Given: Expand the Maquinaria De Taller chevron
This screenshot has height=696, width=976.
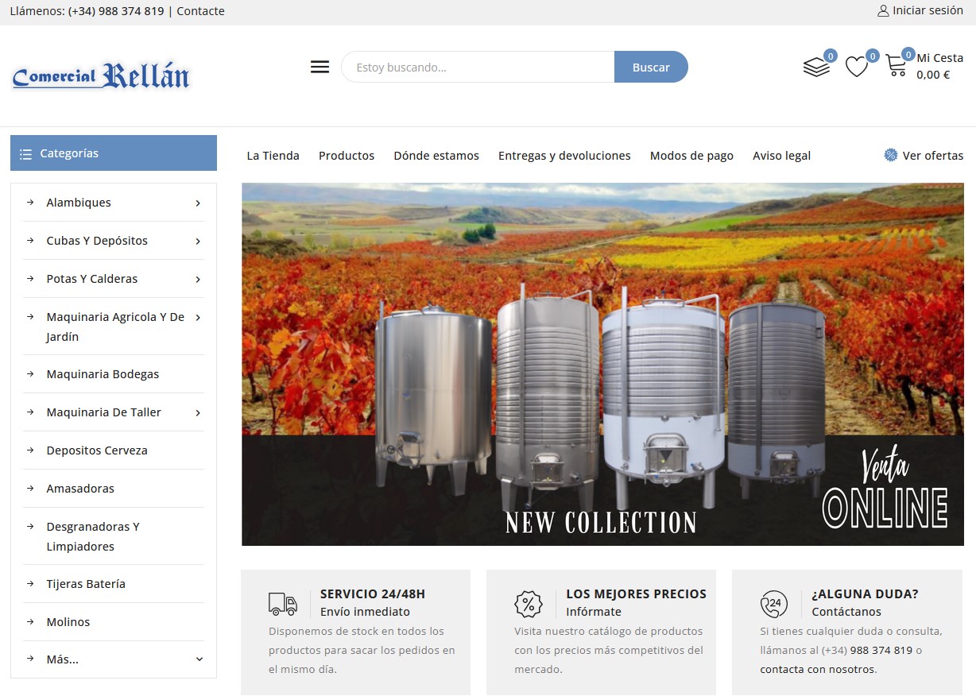Looking at the screenshot, I should click(x=198, y=413).
